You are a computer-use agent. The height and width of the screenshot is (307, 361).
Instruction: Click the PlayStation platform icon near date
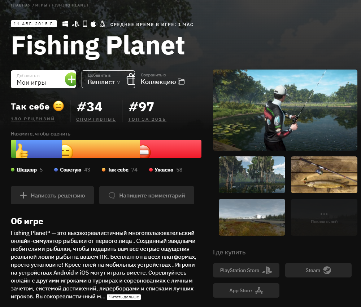click(75, 24)
